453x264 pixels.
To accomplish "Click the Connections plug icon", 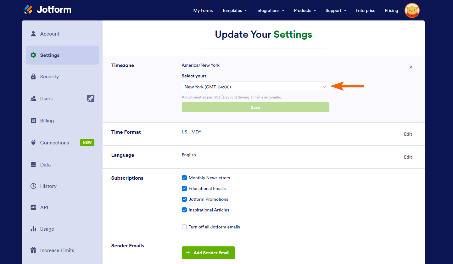I will click(33, 143).
